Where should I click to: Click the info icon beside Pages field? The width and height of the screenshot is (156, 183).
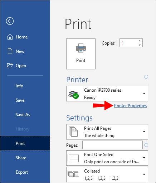pos(146,145)
